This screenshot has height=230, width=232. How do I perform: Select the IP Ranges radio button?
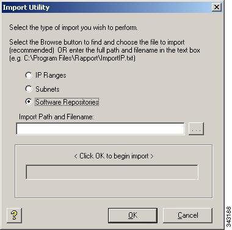pos(29,75)
